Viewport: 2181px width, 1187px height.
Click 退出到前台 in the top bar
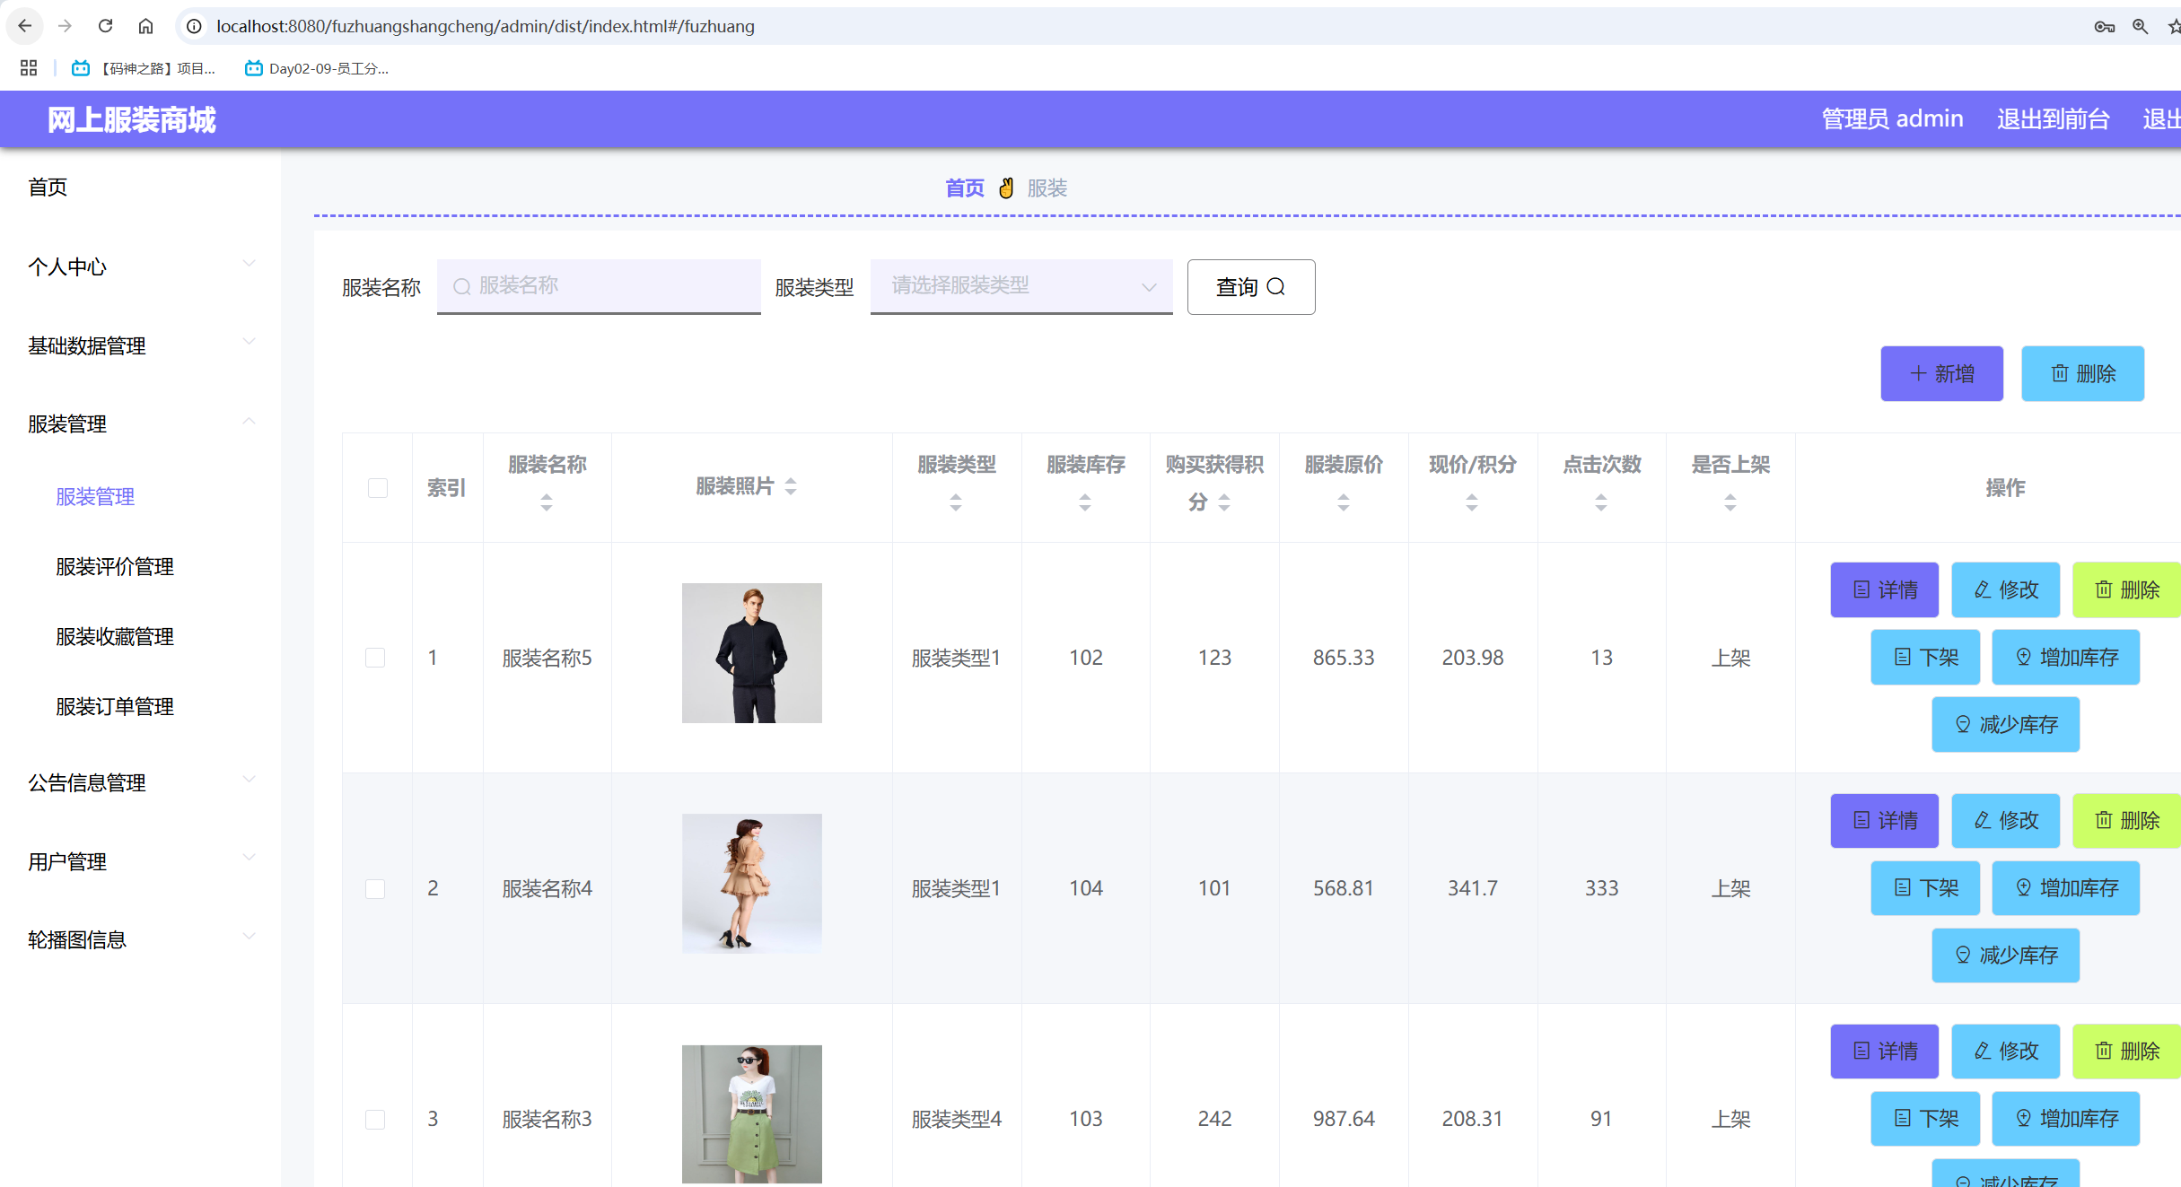[x=2053, y=118]
